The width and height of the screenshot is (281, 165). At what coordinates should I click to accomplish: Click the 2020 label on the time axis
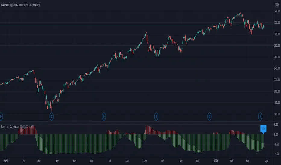(6, 161)
